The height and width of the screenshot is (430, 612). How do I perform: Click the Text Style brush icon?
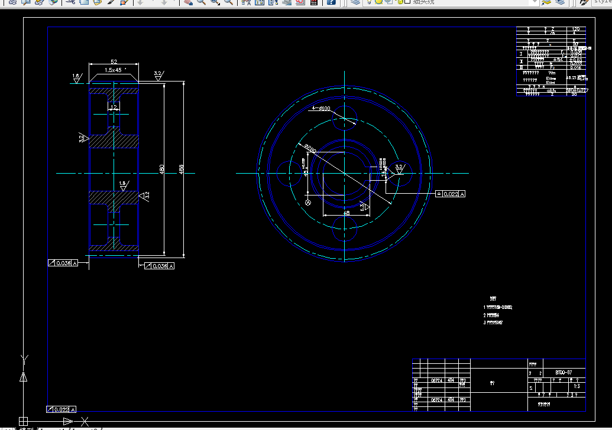[584, 2]
